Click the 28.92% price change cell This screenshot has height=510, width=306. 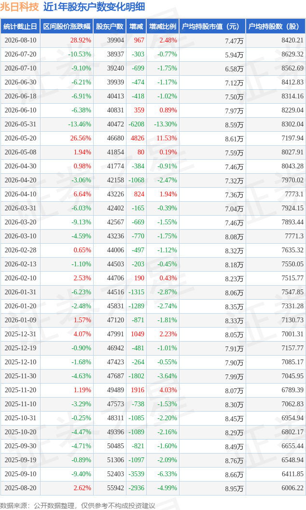(81, 41)
